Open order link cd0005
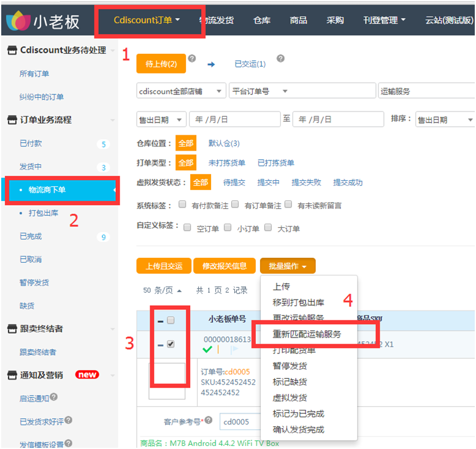The image size is (476, 449). [x=237, y=372]
